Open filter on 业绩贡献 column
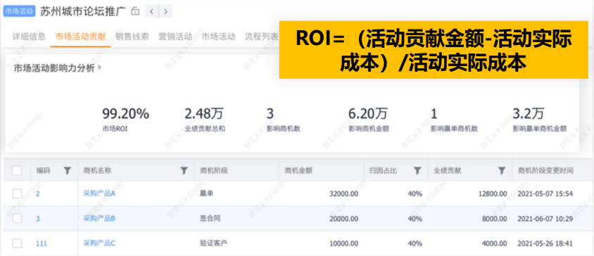This screenshot has width=594, height=256. [x=502, y=171]
